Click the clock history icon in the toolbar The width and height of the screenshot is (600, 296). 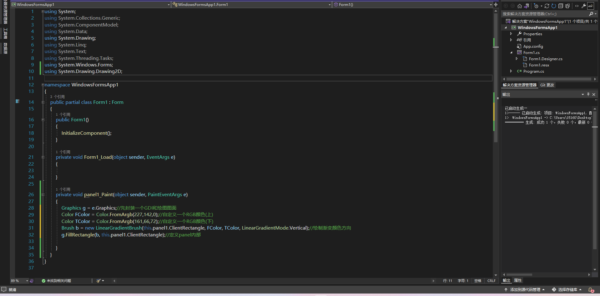(x=537, y=6)
